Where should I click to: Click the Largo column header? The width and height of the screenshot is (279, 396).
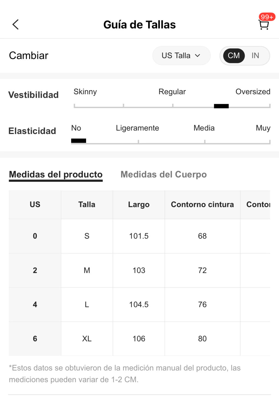coord(139,205)
